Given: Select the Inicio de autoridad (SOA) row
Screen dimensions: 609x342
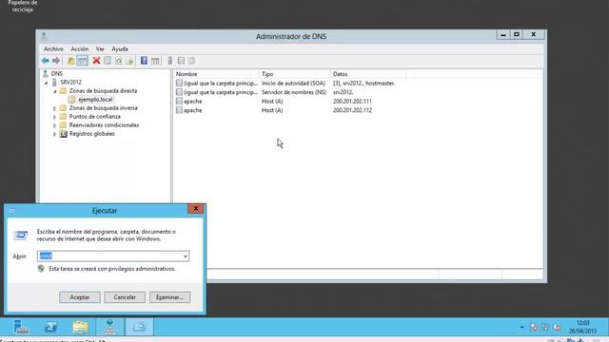Looking at the screenshot, I should point(293,83).
